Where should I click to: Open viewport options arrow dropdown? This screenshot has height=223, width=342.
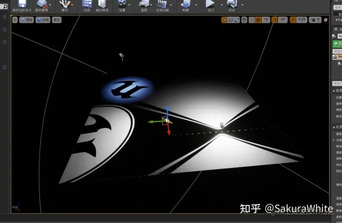(15, 20)
